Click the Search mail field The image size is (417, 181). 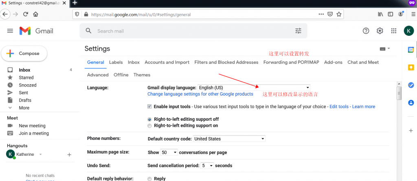pyautogui.click(x=193, y=31)
